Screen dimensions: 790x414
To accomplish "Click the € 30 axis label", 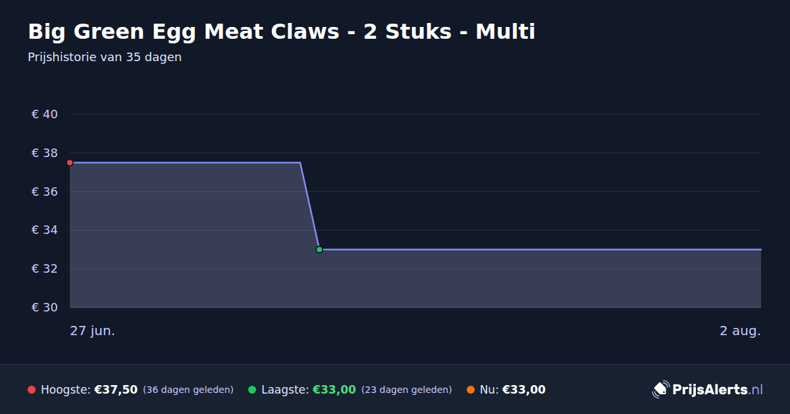I will [x=45, y=308].
